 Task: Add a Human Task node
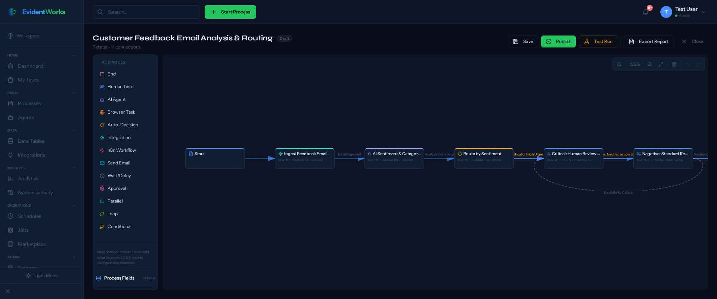125,87
